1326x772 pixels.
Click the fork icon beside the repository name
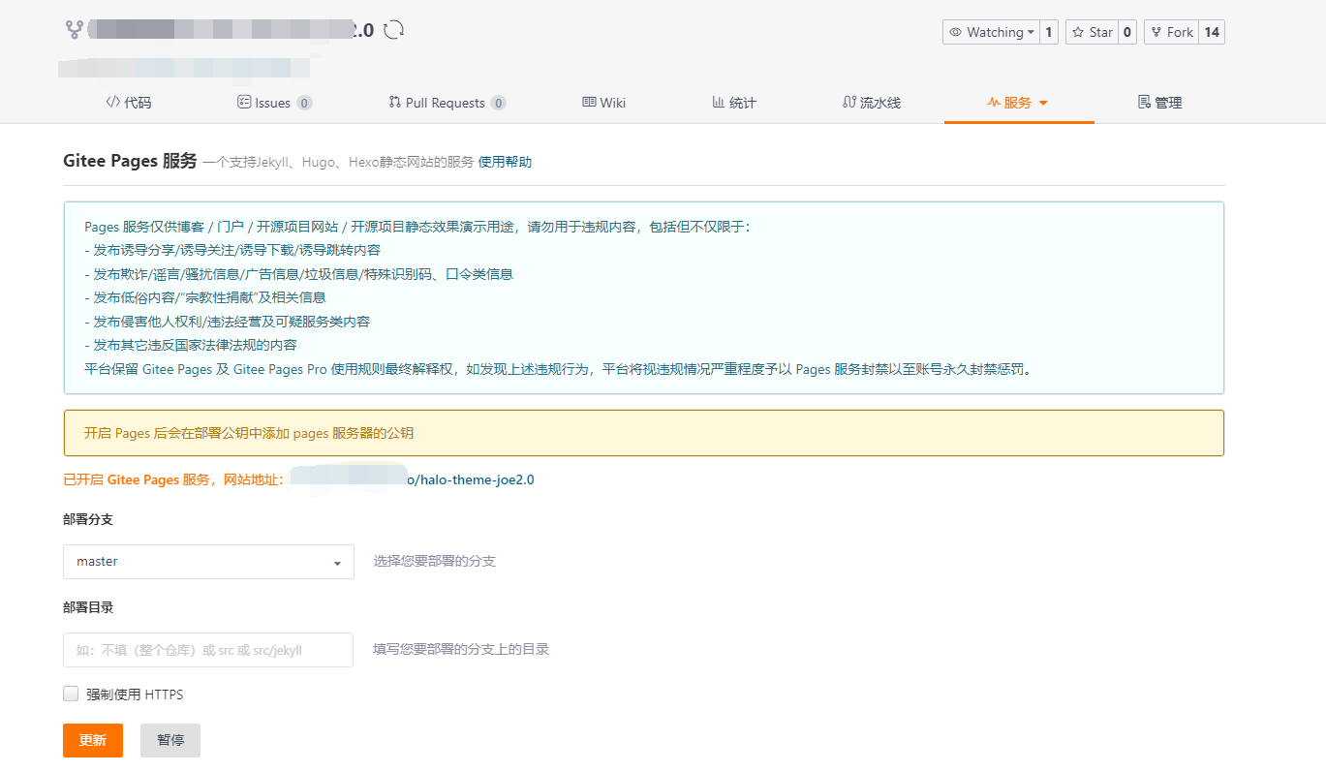74,29
